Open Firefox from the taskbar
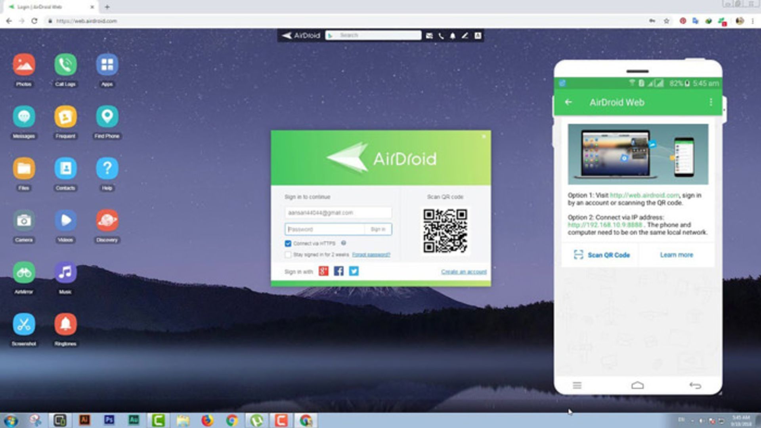761x428 pixels. click(207, 420)
